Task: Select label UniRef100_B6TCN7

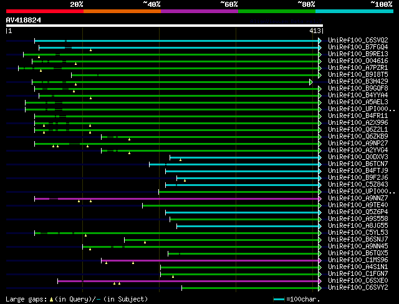Action: 358,164
